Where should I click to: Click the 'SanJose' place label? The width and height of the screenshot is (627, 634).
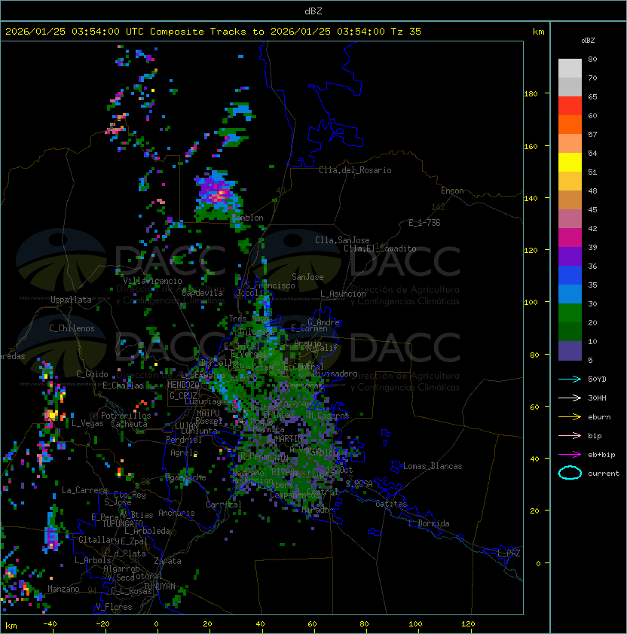pyautogui.click(x=307, y=277)
